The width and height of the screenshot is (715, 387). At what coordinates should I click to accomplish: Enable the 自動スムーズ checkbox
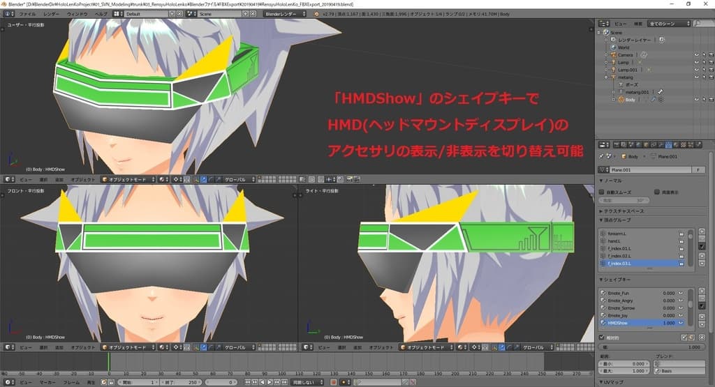[x=603, y=191]
